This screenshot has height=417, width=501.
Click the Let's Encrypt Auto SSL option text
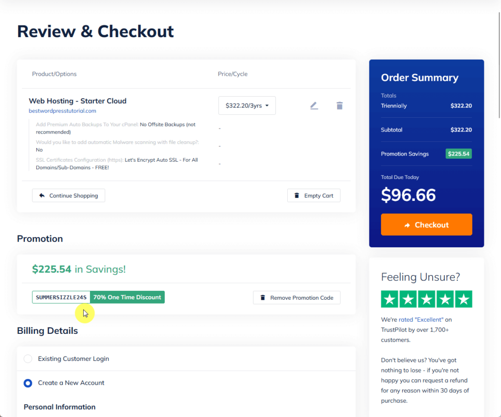[116, 164]
